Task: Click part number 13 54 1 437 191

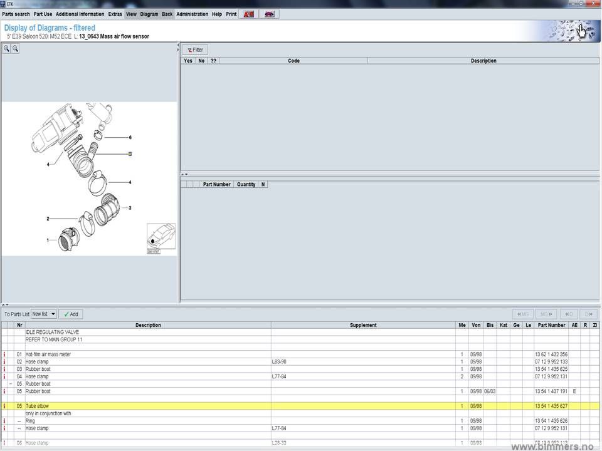Action: [x=551, y=391]
